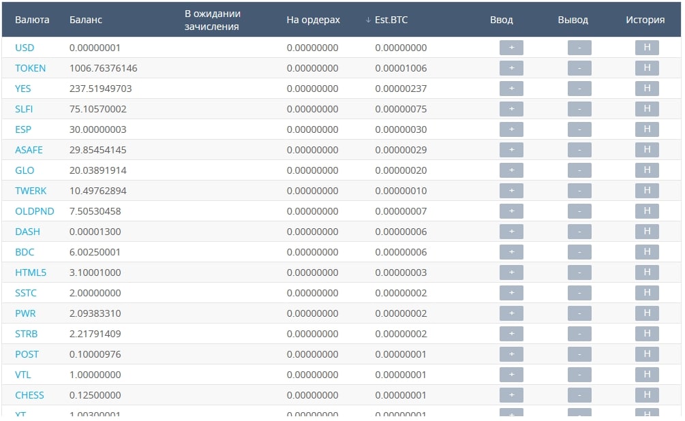Screen dimensions: 685x421
Task: Open the history H button for CHESS
Action: pos(647,395)
